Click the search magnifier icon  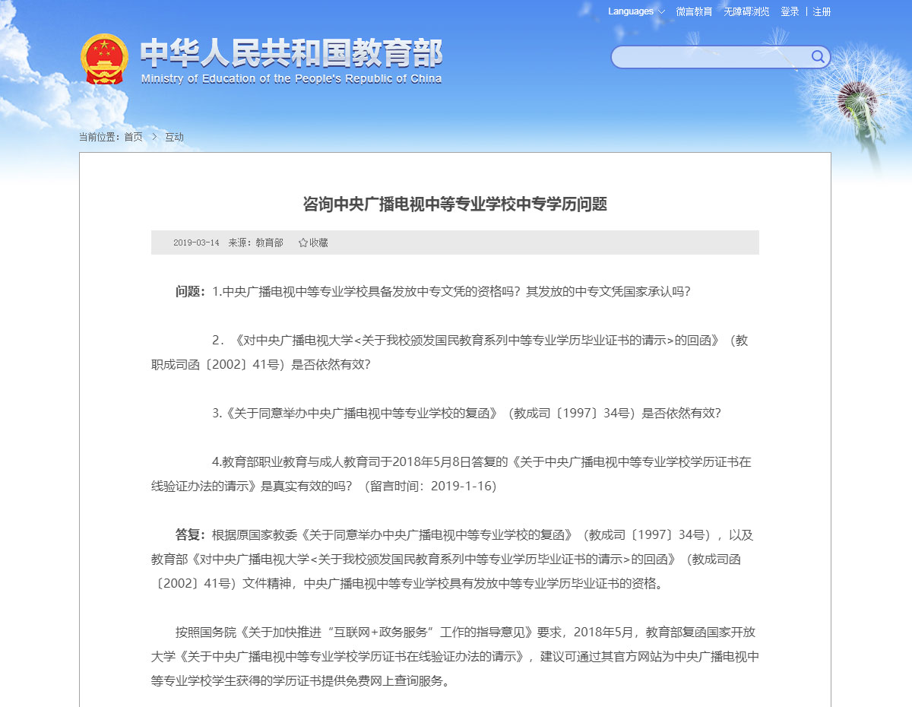coord(818,57)
